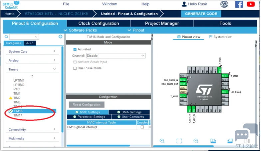Click the 10 years anniversary badge icon

pyautogui.click(x=224, y=4)
